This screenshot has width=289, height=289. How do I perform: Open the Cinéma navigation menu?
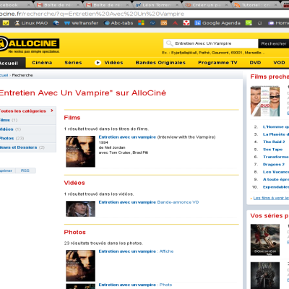[x=42, y=63]
